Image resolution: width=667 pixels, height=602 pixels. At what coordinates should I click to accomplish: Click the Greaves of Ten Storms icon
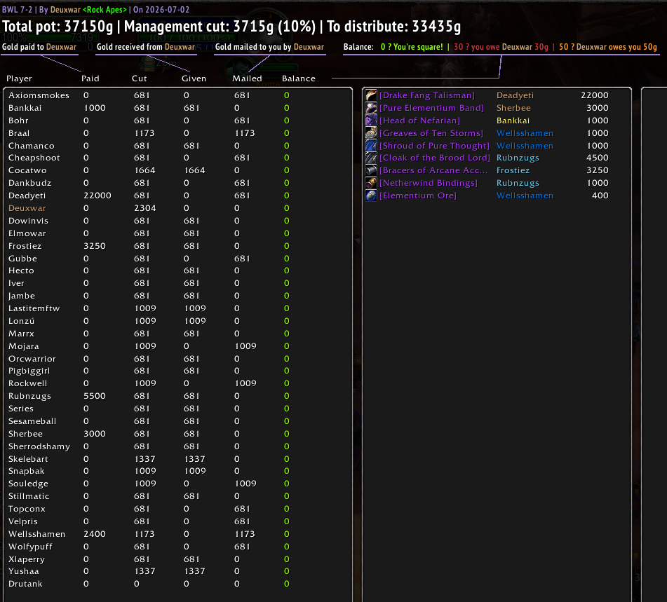(x=371, y=133)
